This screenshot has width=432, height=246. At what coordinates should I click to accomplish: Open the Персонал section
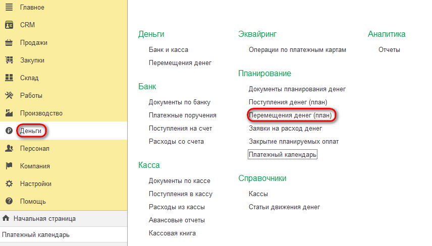[35, 148]
